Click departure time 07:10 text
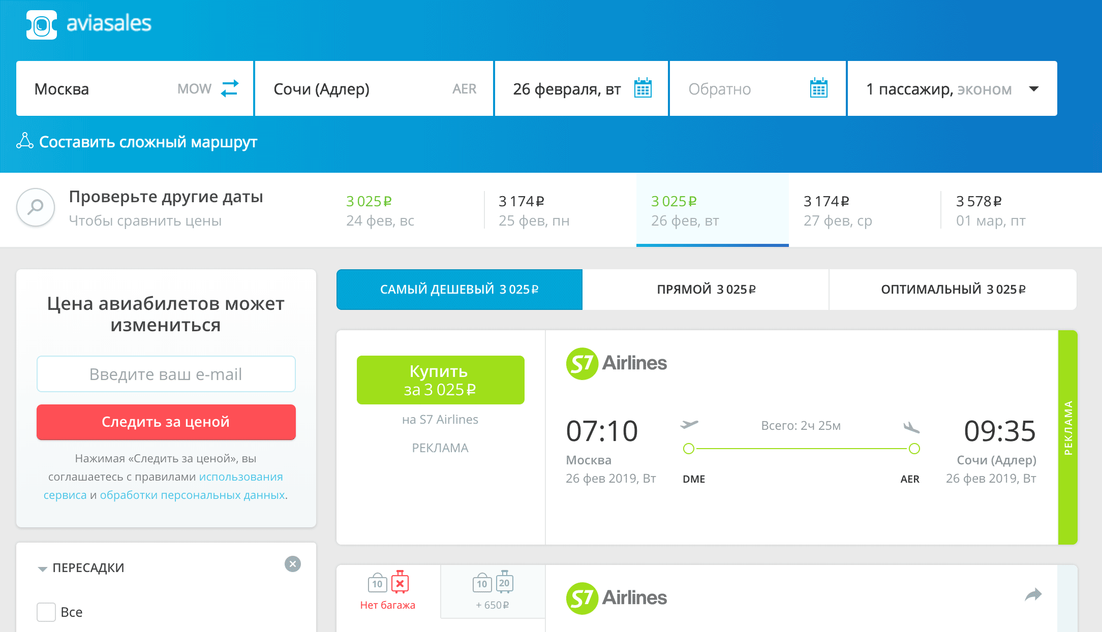The image size is (1102, 632). (x=602, y=431)
